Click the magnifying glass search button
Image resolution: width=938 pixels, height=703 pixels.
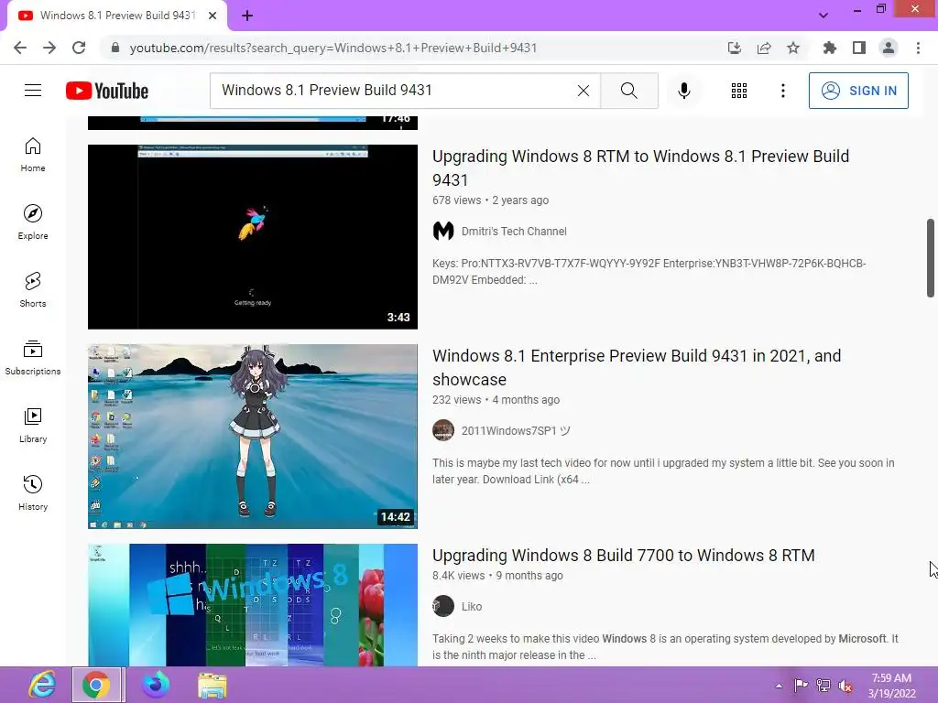(629, 91)
